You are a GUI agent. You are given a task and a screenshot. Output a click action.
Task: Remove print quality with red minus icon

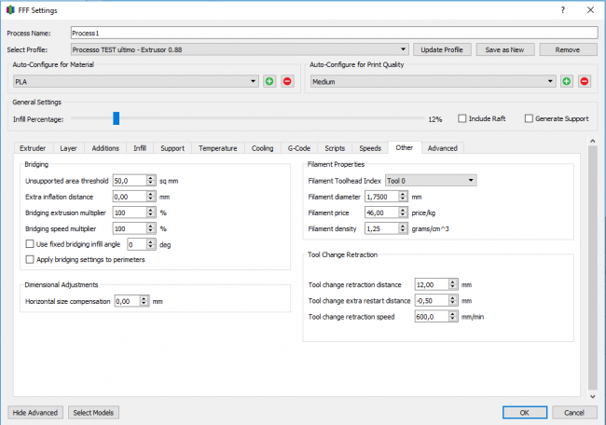pyautogui.click(x=584, y=82)
